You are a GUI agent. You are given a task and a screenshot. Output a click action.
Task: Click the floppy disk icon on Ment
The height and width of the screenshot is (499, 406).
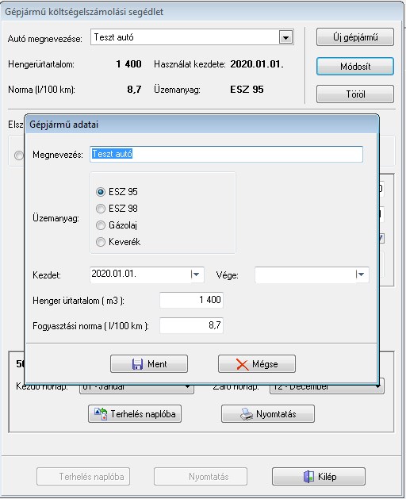137,364
